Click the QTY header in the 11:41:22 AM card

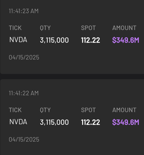[45, 110]
